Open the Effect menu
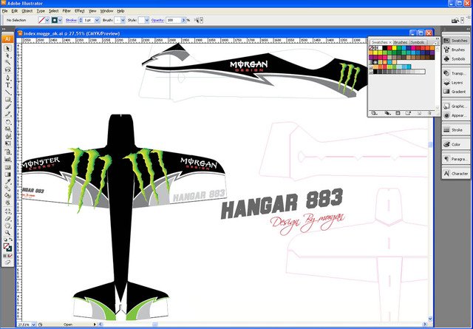This screenshot has width=473, height=329. 80,11
